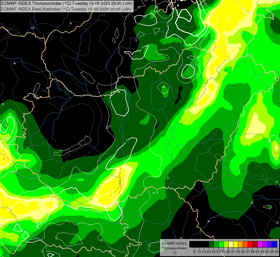Click the legend value 25

point(214,252)
